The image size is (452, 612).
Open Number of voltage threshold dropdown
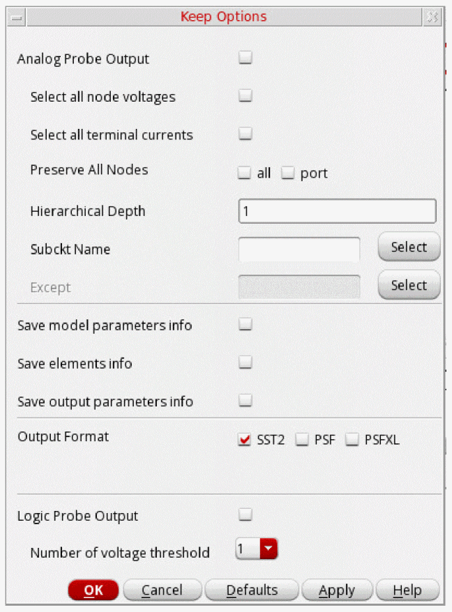[x=269, y=550]
